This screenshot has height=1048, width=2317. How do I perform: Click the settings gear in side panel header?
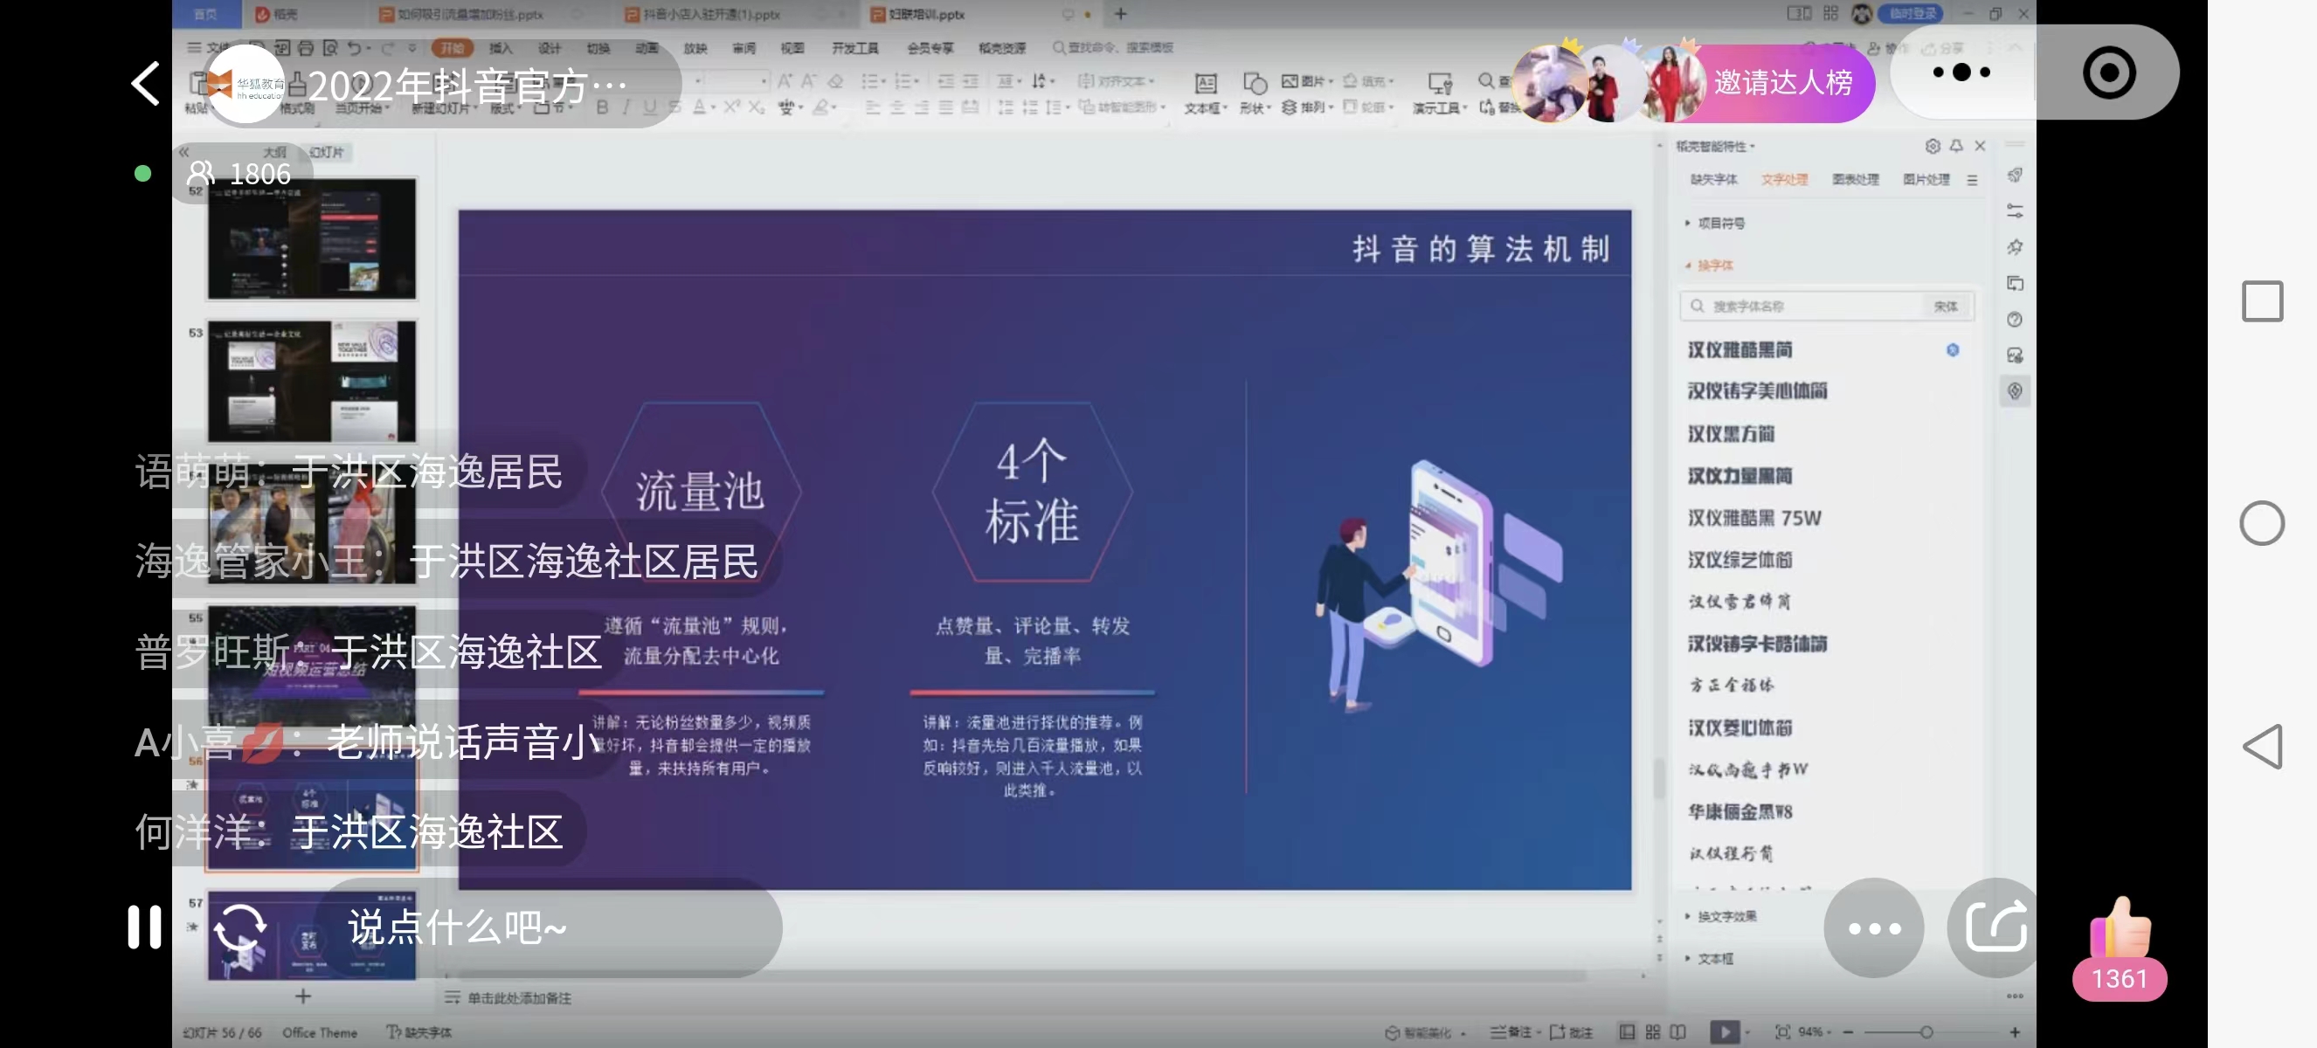pyautogui.click(x=1932, y=146)
